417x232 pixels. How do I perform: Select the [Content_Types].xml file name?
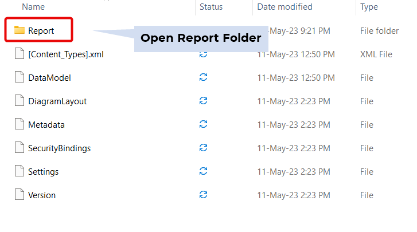point(66,54)
